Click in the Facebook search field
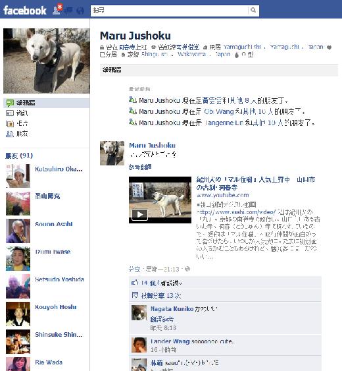 coord(169,11)
